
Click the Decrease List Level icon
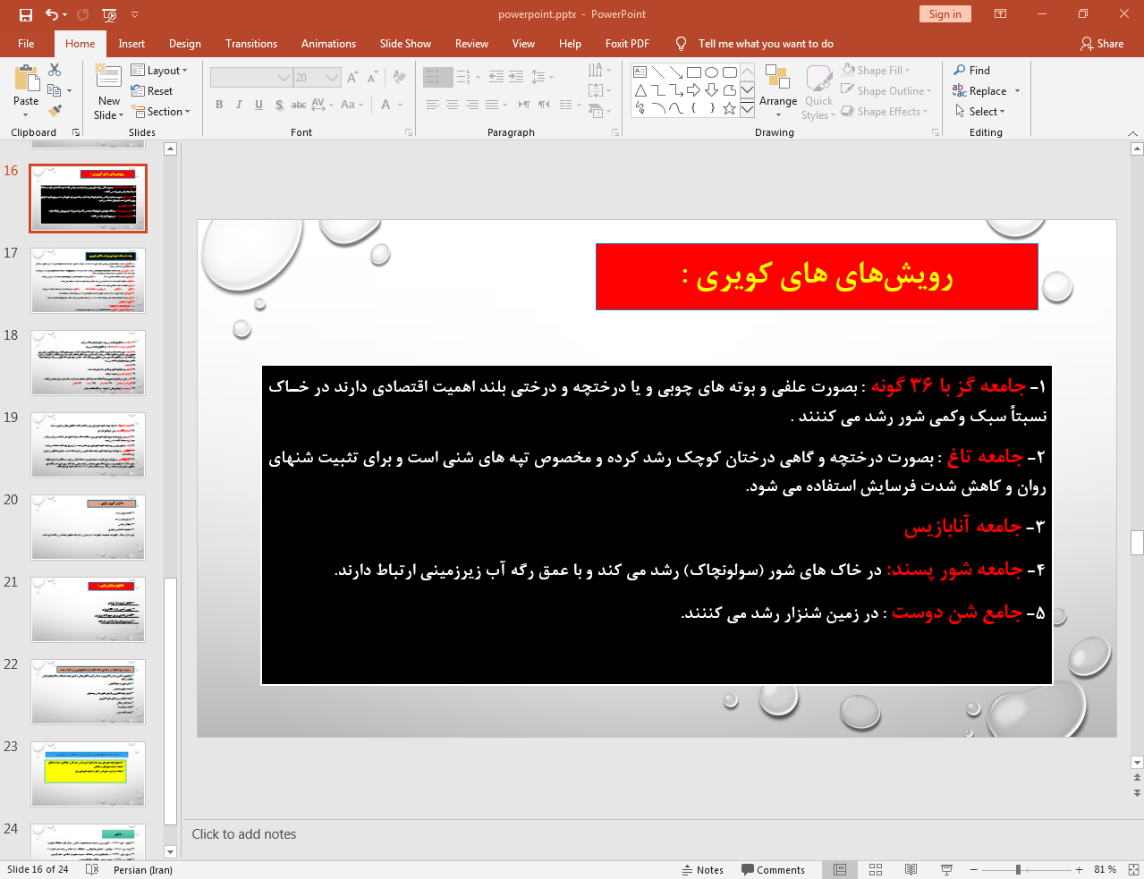[496, 78]
